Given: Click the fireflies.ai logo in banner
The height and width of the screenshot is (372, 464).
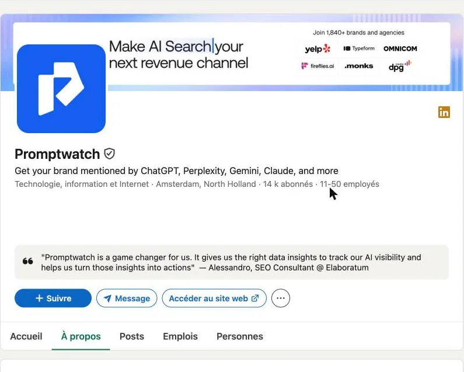Looking at the screenshot, I should tap(318, 66).
